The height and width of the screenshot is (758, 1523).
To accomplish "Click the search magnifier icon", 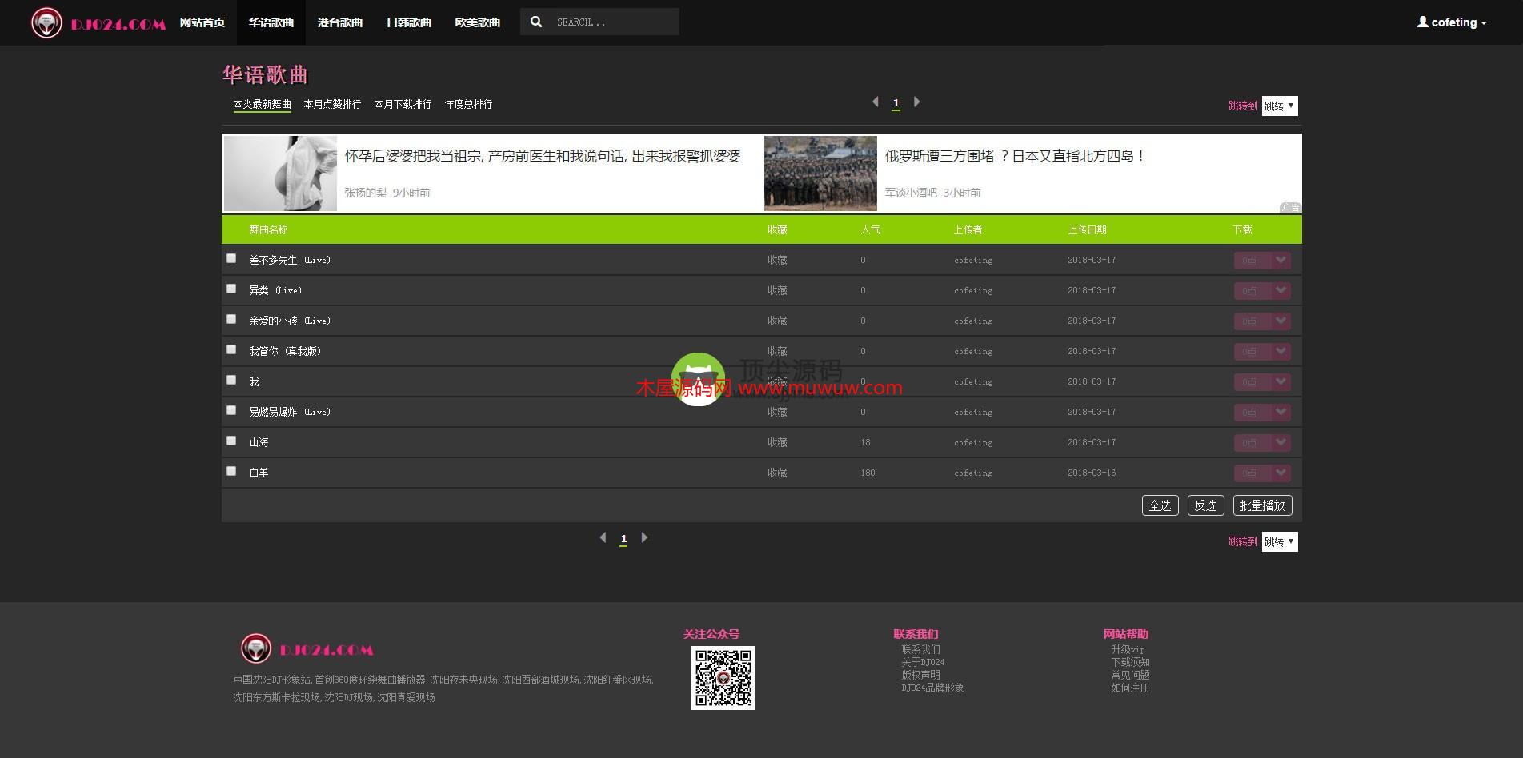I will tap(536, 22).
